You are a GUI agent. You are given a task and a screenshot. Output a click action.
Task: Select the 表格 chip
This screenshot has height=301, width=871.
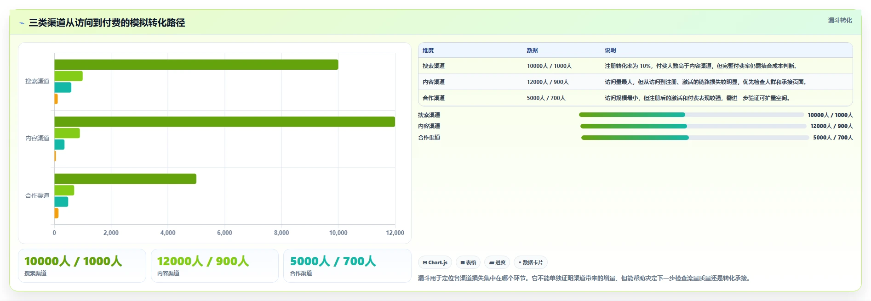[468, 262]
